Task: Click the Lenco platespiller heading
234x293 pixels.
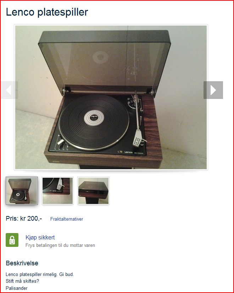Action: (x=47, y=12)
